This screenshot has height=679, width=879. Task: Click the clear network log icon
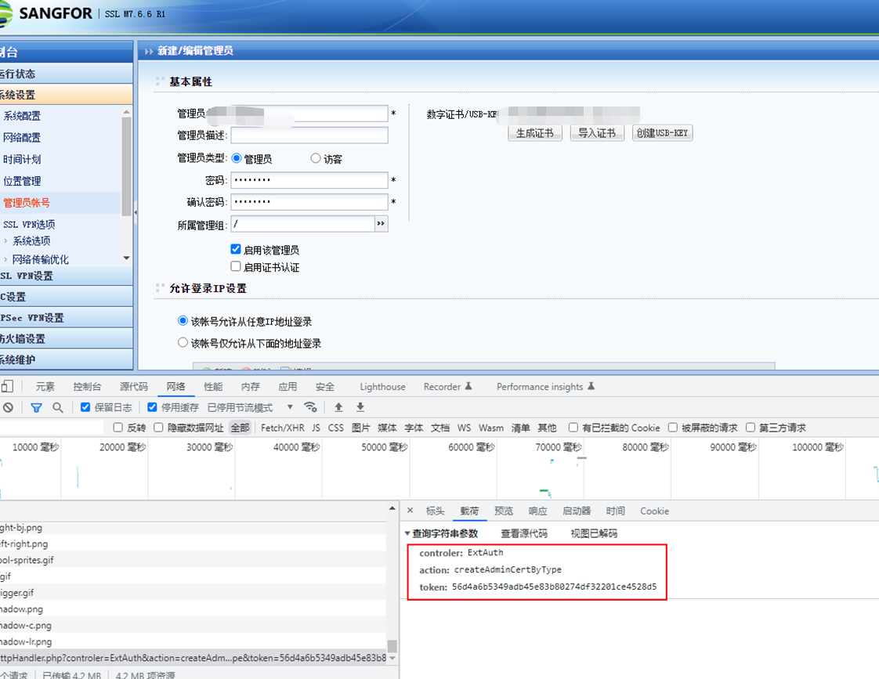[x=8, y=407]
